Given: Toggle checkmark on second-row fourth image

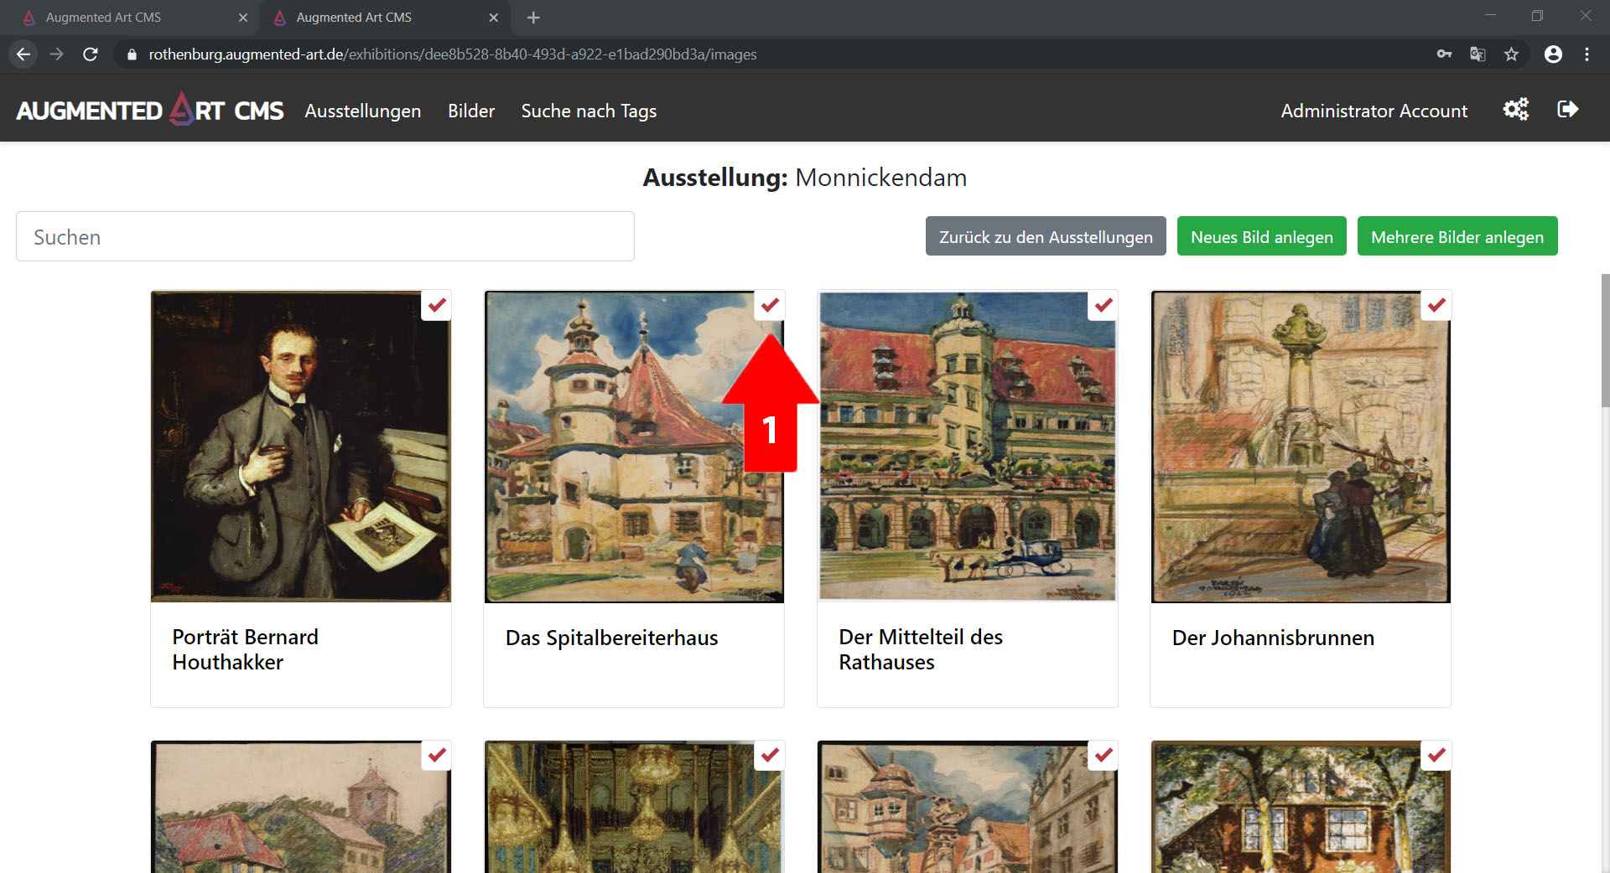Looking at the screenshot, I should coord(1436,755).
